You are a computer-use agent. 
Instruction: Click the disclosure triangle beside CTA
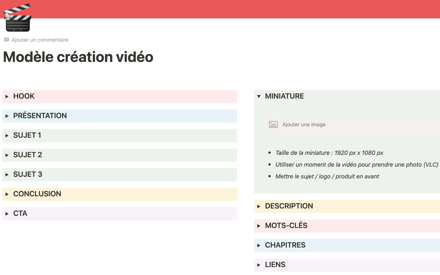[7, 214]
